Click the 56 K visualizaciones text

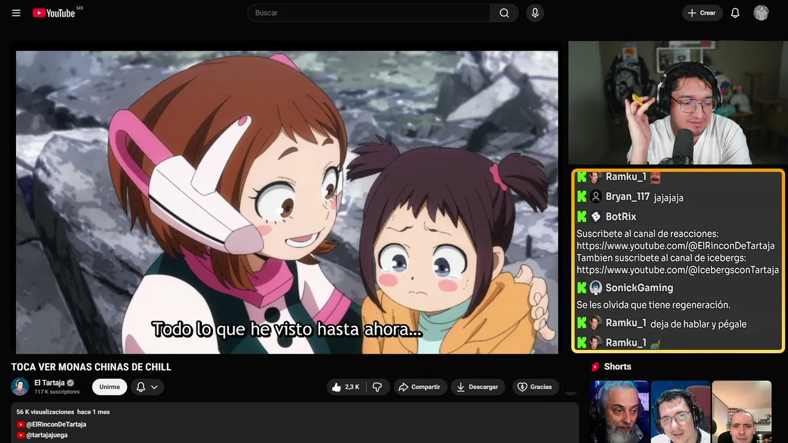[45, 412]
